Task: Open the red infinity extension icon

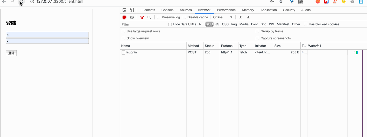Action: pyautogui.click(x=318, y=2)
